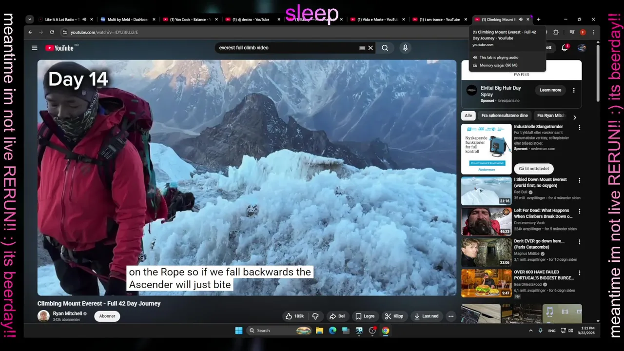Show hidden system tray icons chevron
The width and height of the screenshot is (624, 351).
coord(531,331)
